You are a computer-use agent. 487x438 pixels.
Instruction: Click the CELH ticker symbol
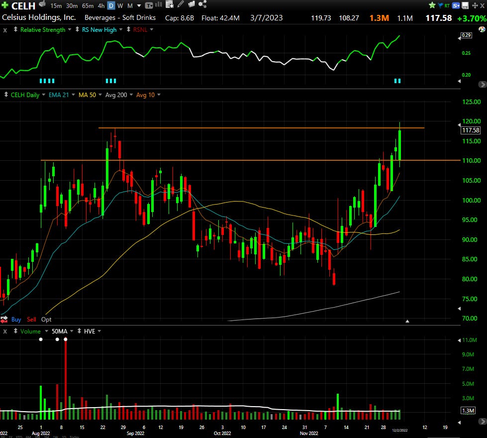23,5
